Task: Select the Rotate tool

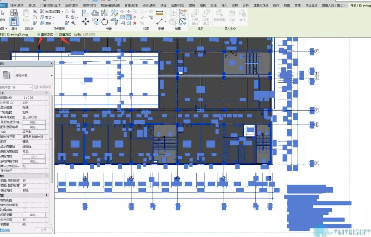Action: (x=105, y=22)
